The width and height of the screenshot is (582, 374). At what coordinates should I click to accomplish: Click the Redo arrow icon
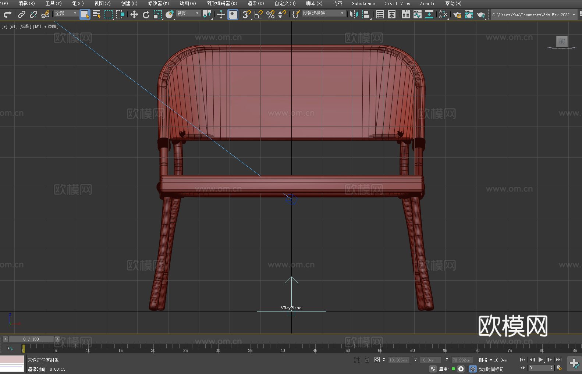point(7,14)
